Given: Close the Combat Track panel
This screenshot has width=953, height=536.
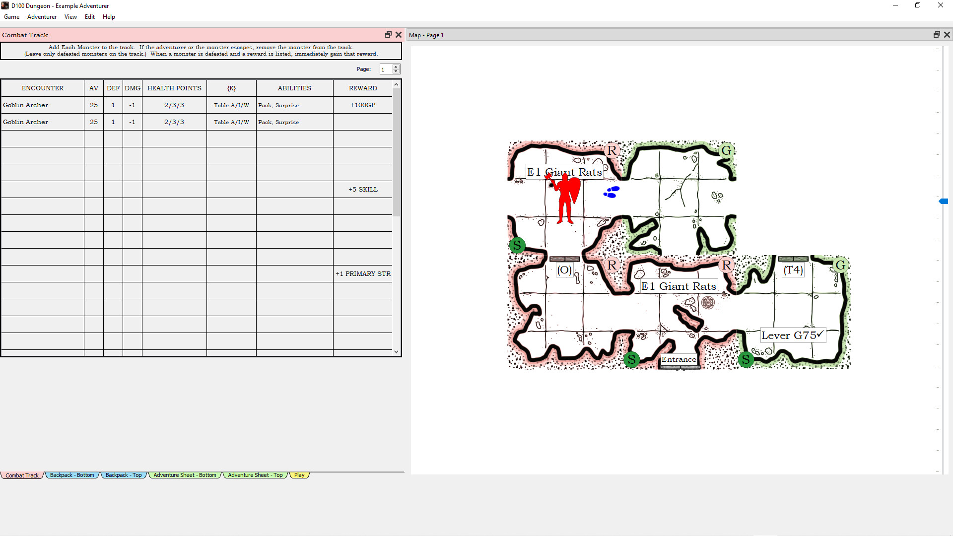Looking at the screenshot, I should (x=399, y=35).
